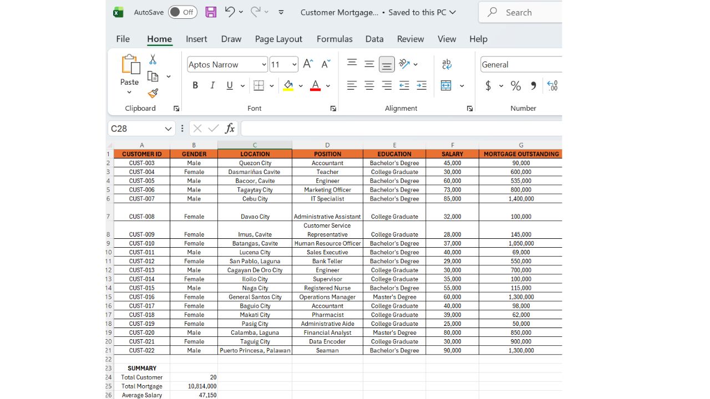Click the Increase Indent icon

click(422, 85)
